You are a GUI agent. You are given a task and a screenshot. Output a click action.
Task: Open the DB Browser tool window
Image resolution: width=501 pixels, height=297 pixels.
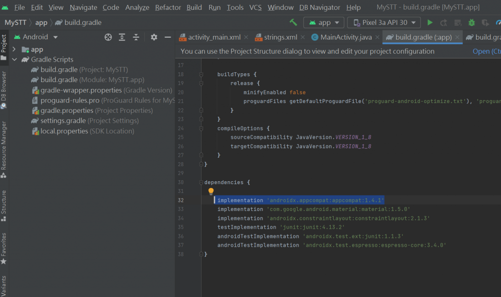click(3, 90)
